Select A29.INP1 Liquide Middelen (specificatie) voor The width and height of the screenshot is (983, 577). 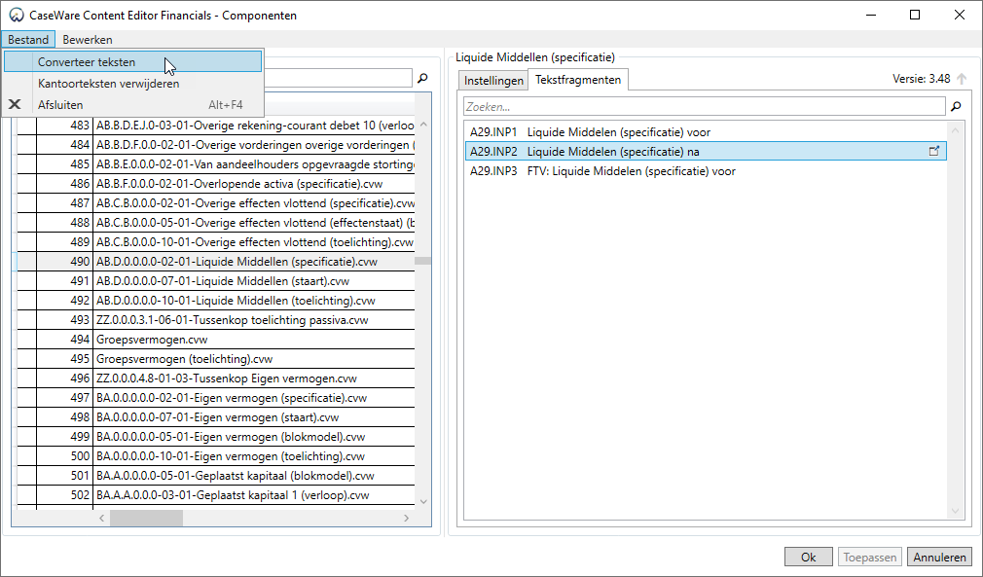point(706,131)
